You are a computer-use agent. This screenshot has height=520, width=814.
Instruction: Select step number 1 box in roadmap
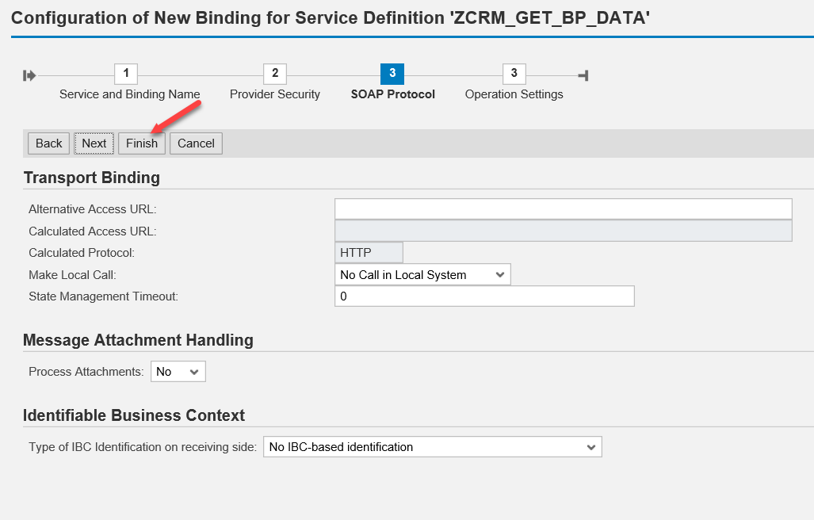pos(125,74)
